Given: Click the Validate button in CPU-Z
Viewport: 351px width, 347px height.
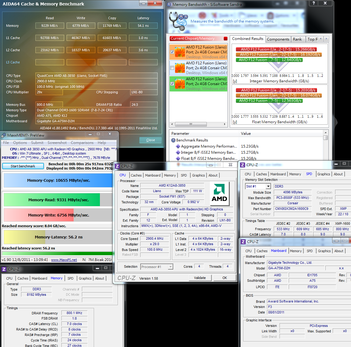Looking at the screenshot, I should [200, 278].
